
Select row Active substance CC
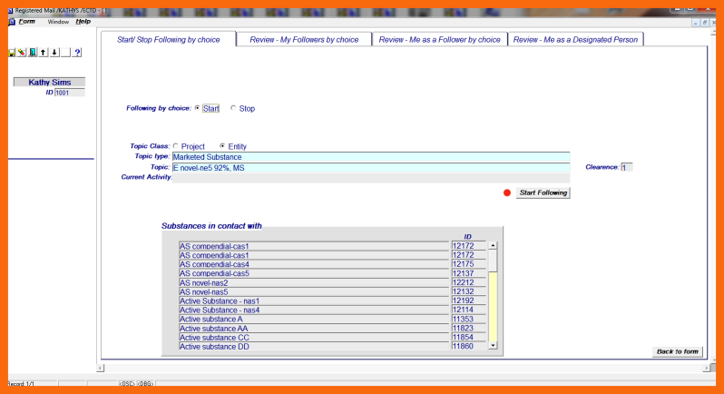pos(314,338)
